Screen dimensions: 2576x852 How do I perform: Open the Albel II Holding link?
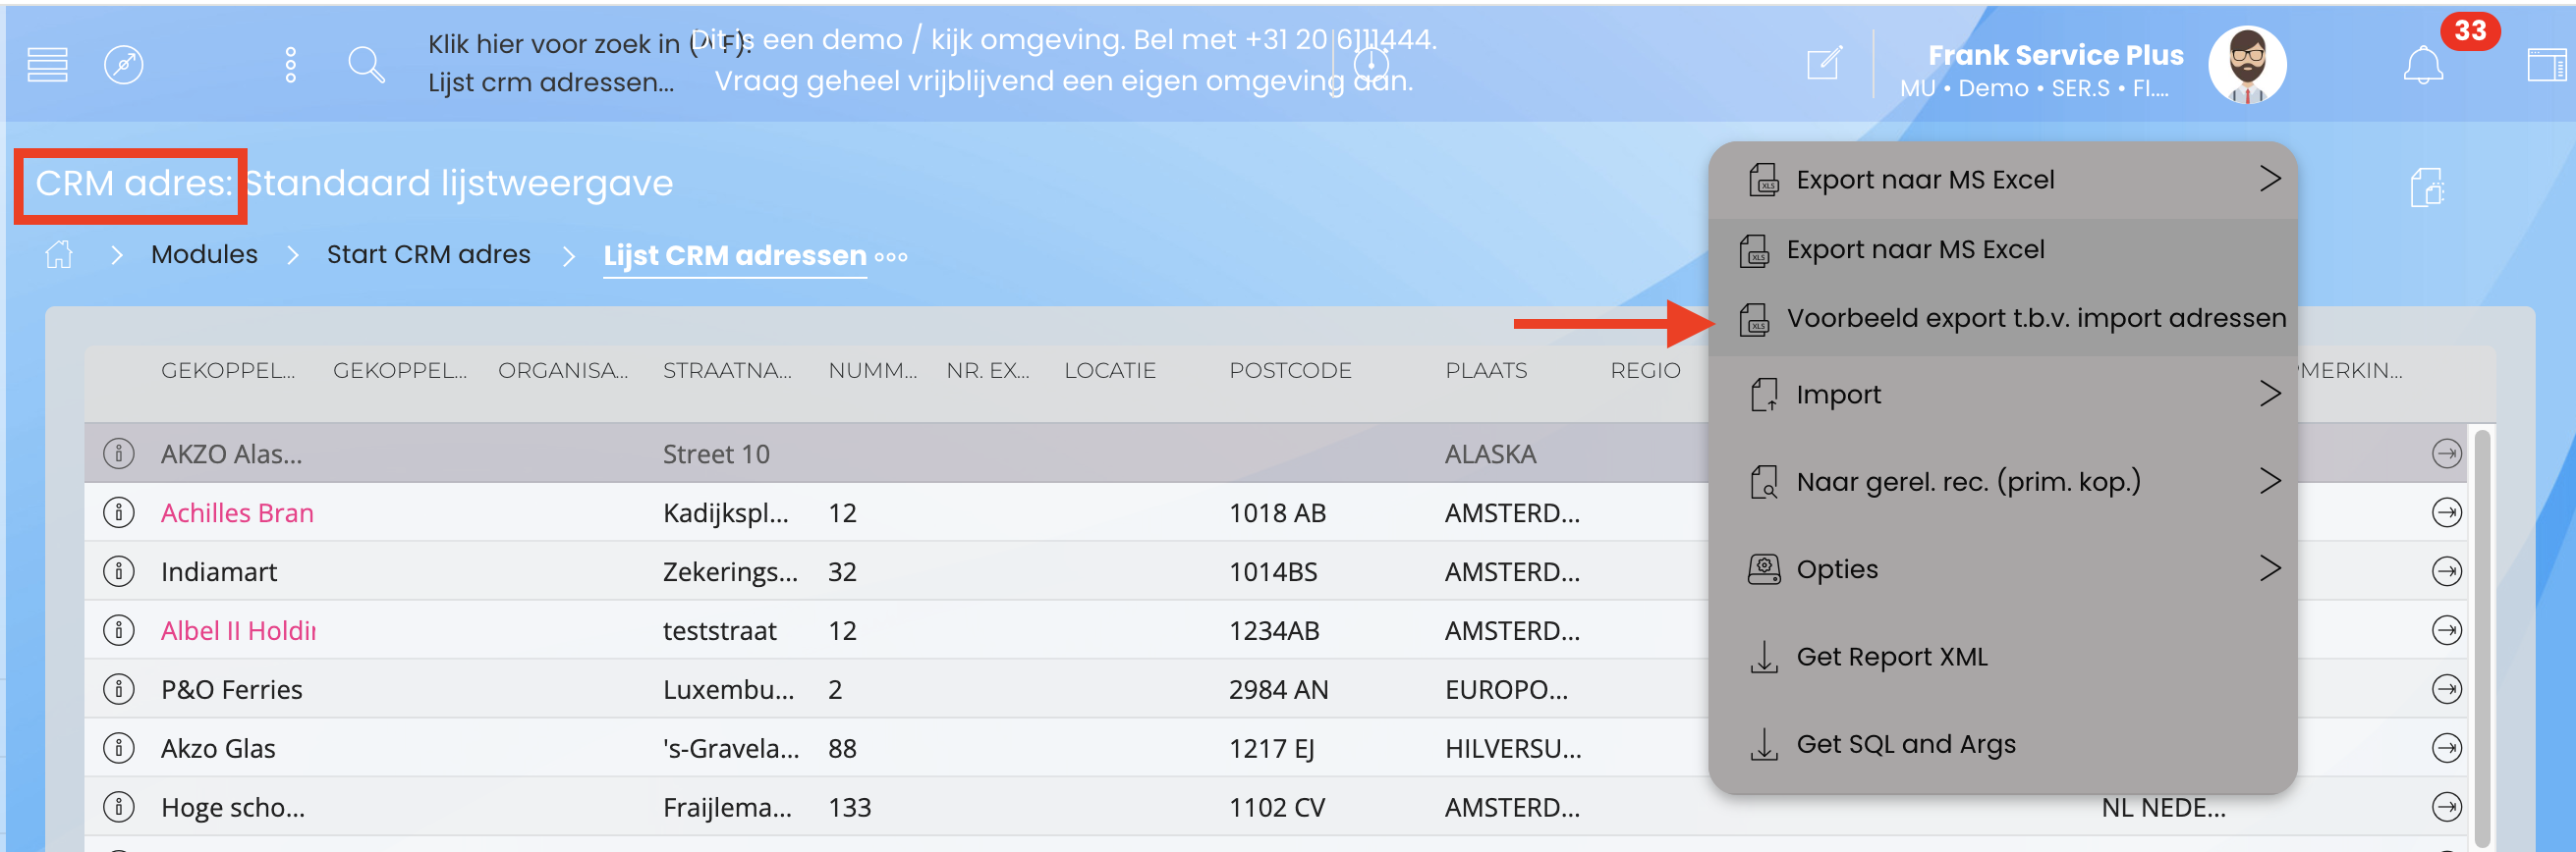pyautogui.click(x=238, y=631)
